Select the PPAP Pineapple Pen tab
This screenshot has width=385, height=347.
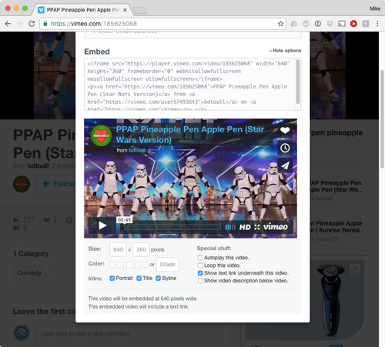point(82,10)
